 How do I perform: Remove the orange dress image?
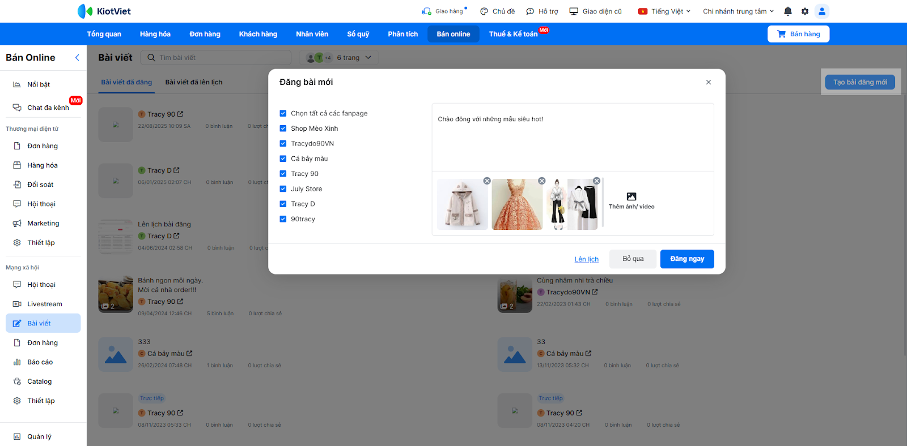[x=541, y=181]
